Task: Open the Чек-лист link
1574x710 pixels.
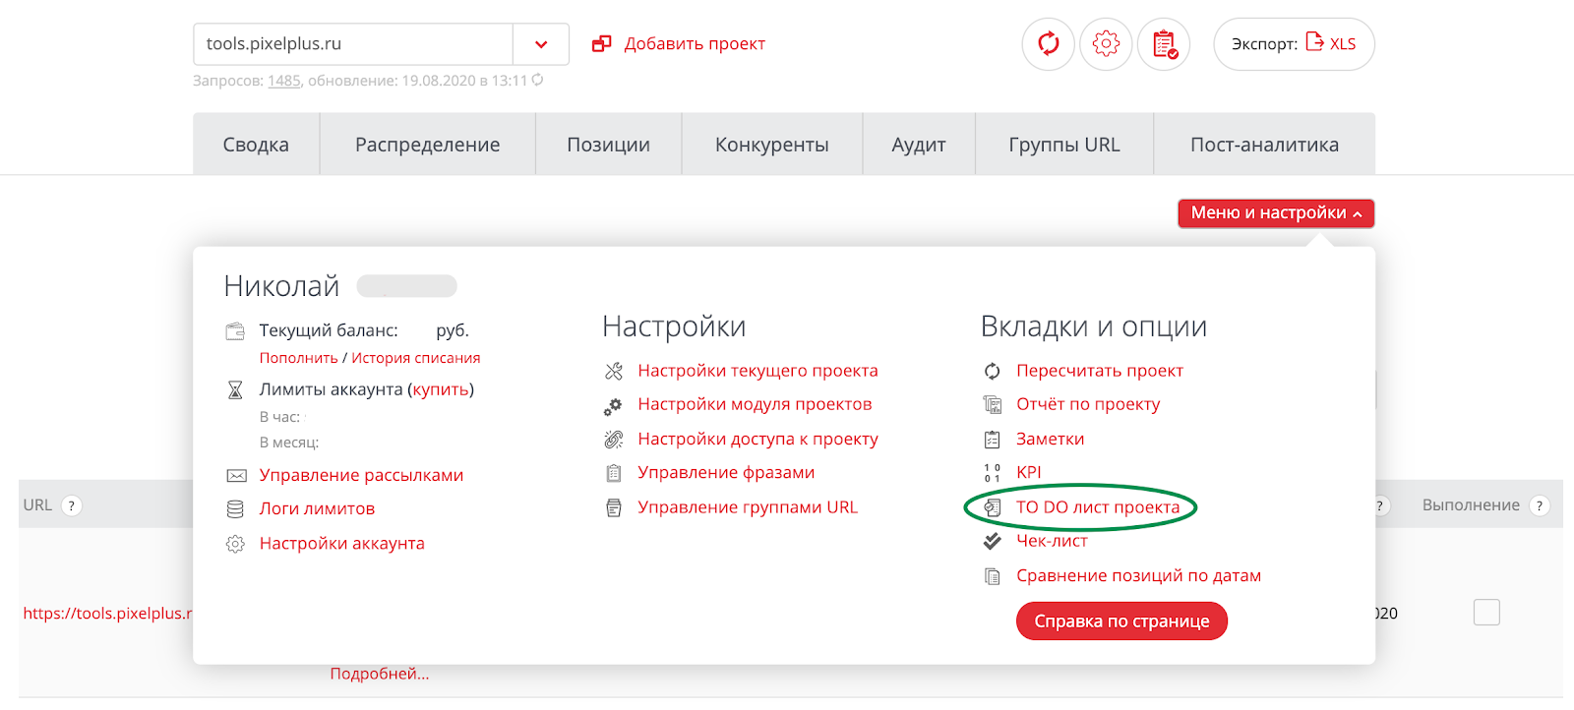Action: pyautogui.click(x=1052, y=541)
